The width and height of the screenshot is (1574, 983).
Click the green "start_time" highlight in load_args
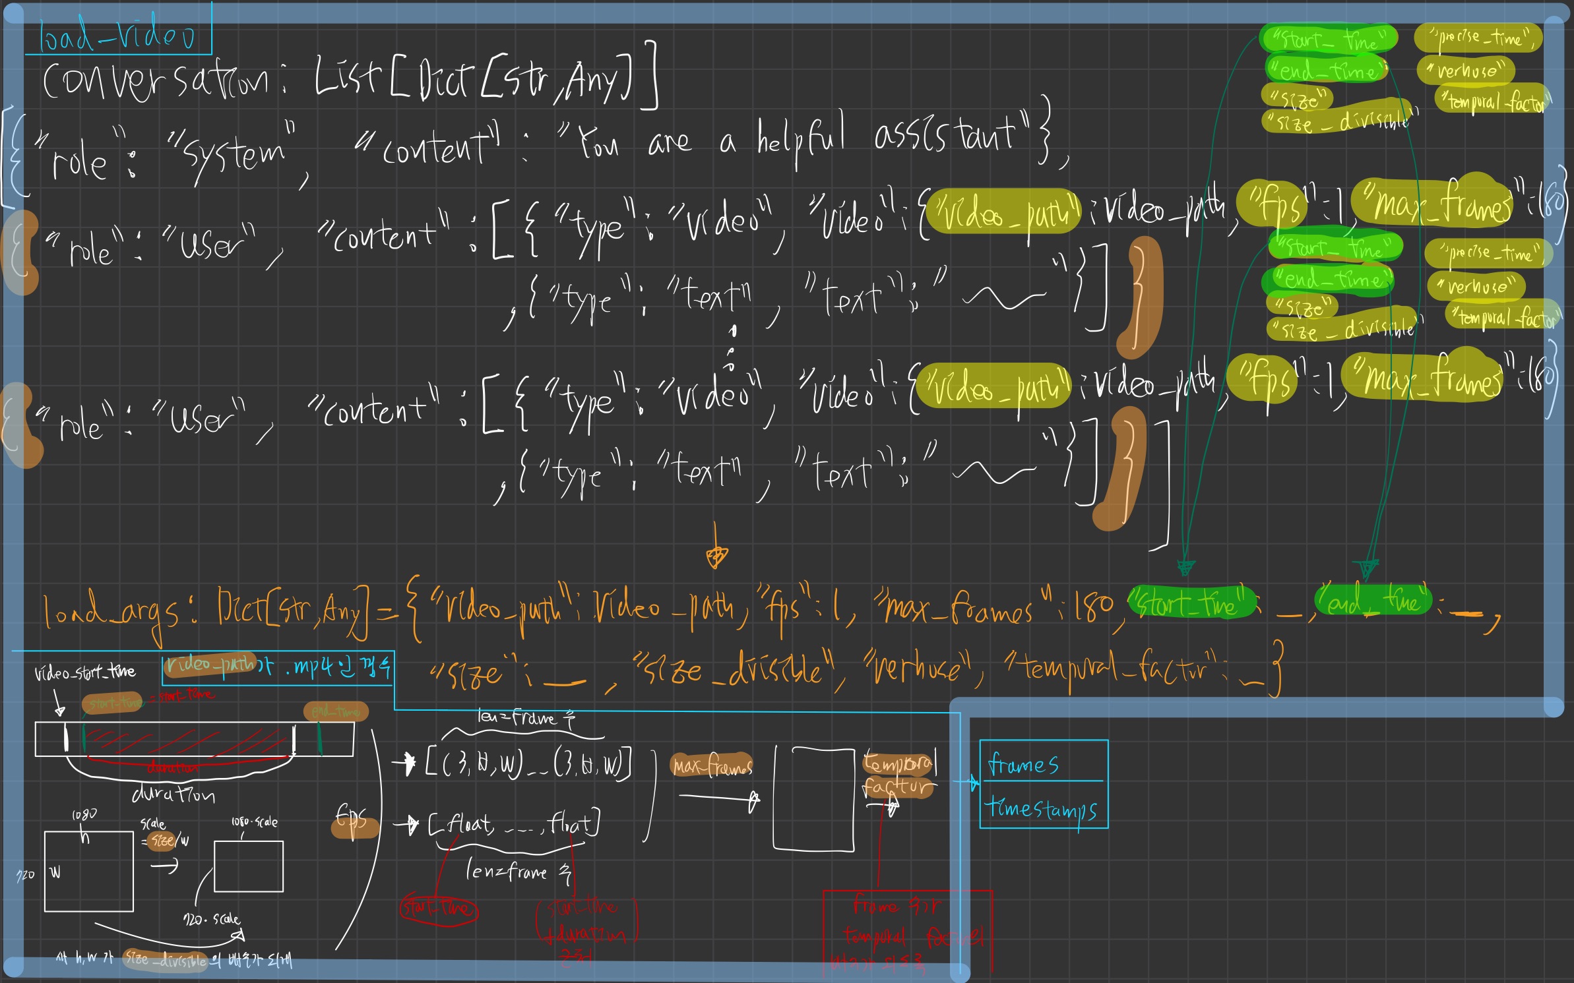point(1191,603)
